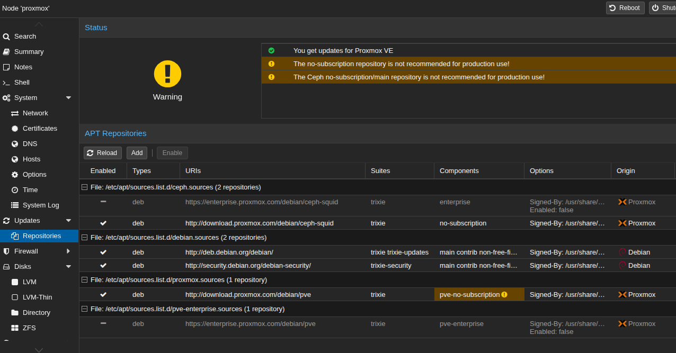Click the sidebar scroll-down chevron

click(x=39, y=349)
